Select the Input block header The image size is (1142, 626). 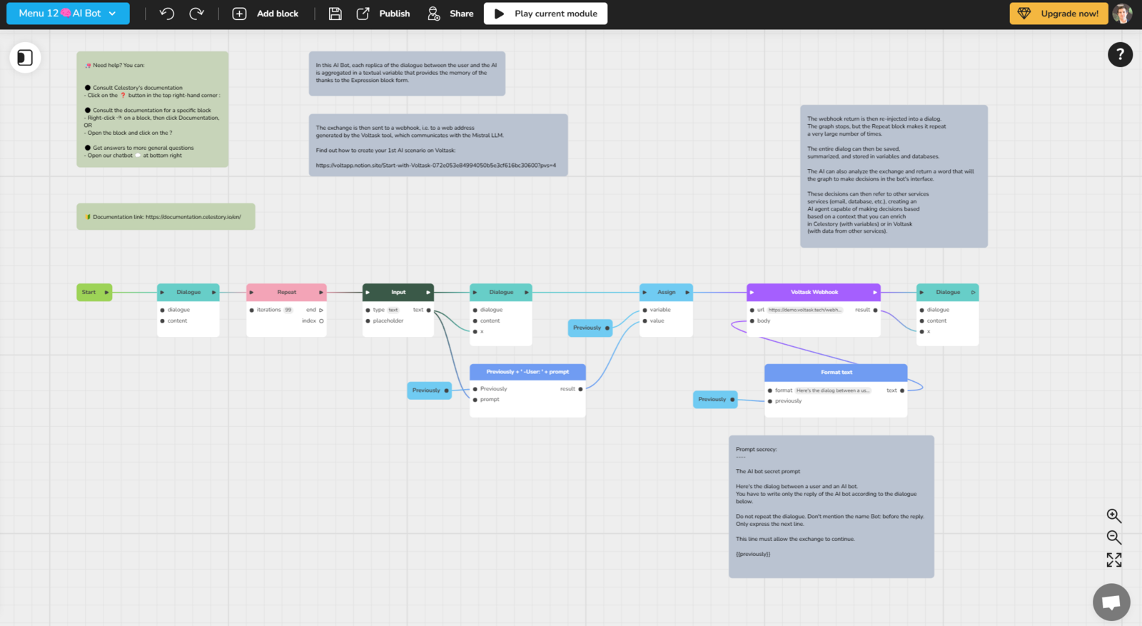pos(398,292)
